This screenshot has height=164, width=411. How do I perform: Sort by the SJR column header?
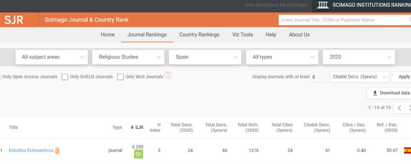(137, 128)
